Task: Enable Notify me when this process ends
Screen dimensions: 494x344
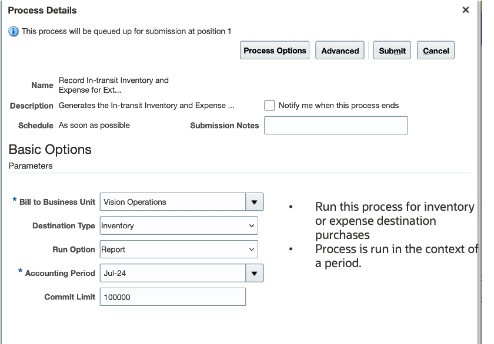Action: pyautogui.click(x=269, y=106)
